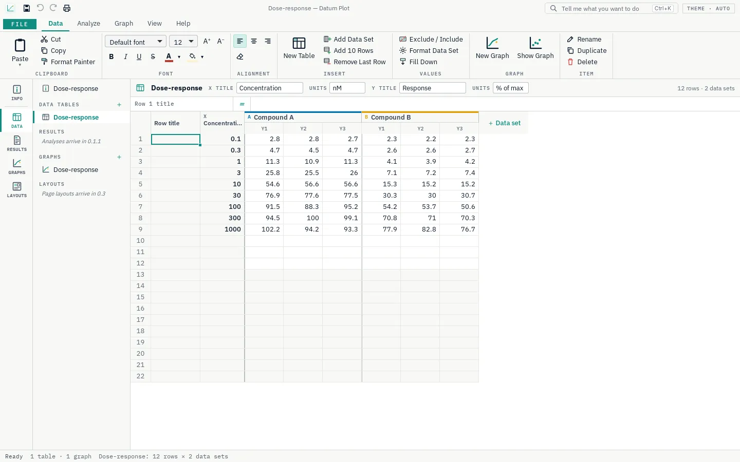Open the Analyze tab
Viewport: 740px width, 462px height.
click(89, 24)
